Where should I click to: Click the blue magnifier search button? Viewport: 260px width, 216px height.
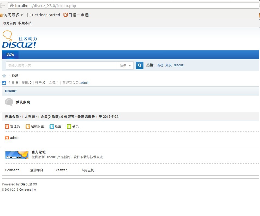pyautogui.click(x=140, y=65)
